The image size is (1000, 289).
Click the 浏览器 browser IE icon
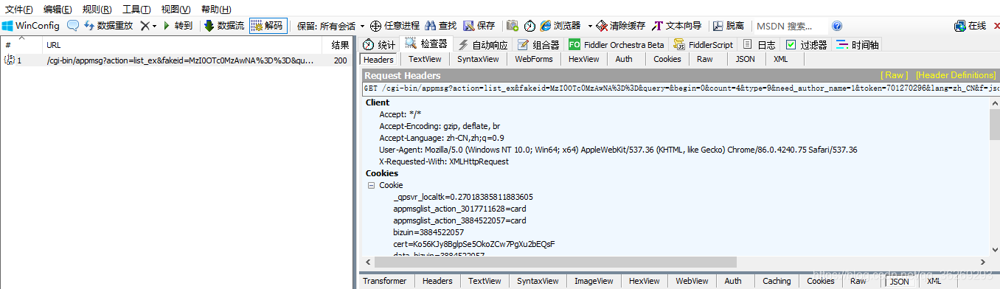pyautogui.click(x=546, y=25)
